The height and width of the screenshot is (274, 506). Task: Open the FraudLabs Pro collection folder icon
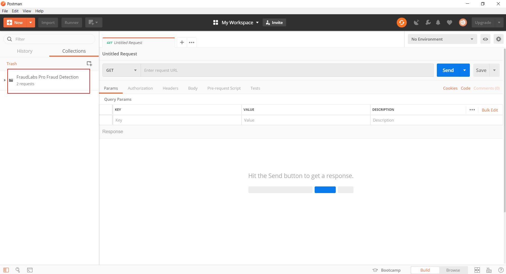coord(11,80)
